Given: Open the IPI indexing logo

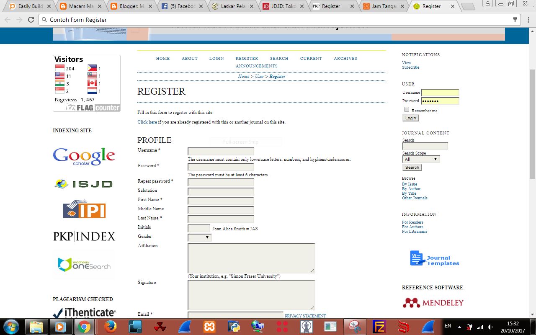Looking at the screenshot, I should click(84, 209).
